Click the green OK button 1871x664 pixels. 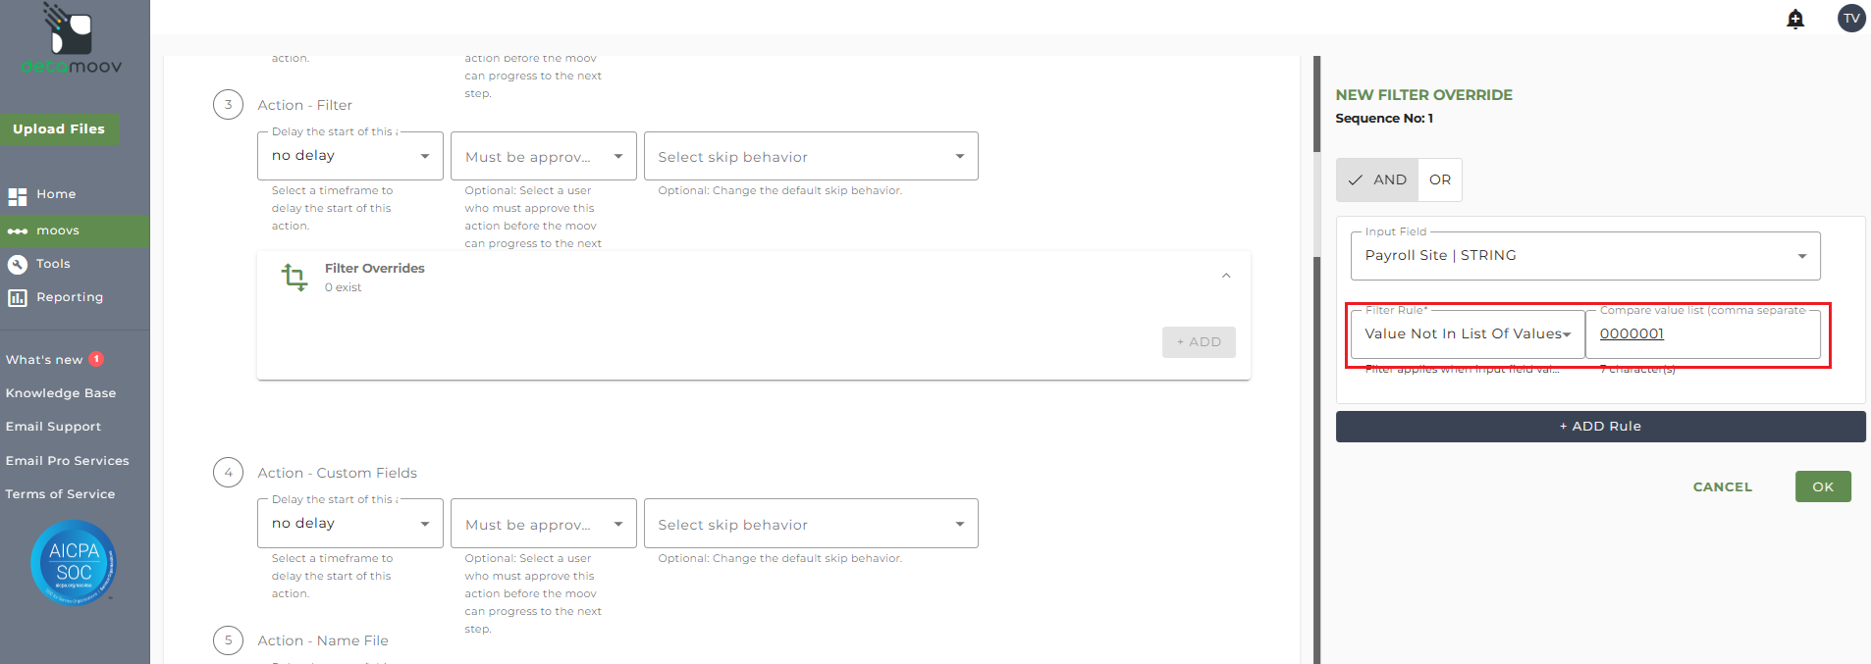(1822, 486)
